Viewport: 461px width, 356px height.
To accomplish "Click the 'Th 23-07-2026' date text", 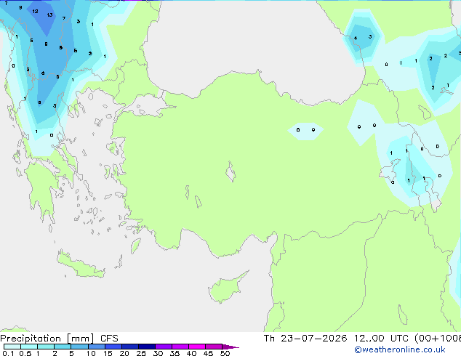I will click(305, 339).
